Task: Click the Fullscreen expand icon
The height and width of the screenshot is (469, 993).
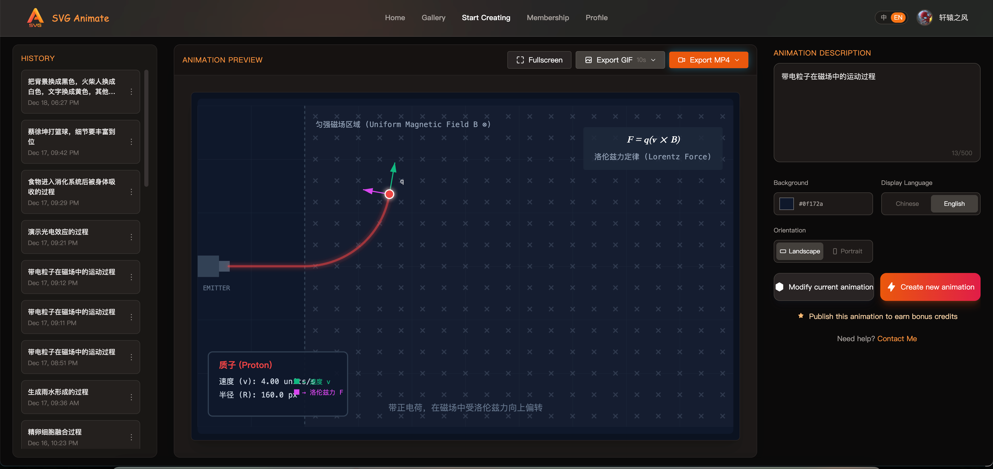Action: pos(520,60)
